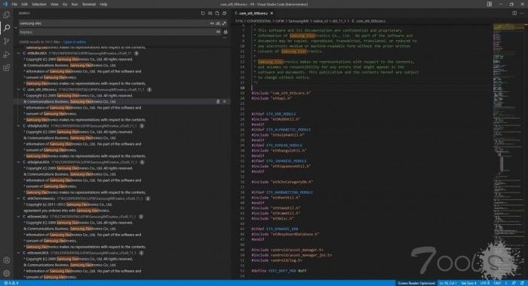Open the Terminal menu
This screenshot has height=286, width=528.
point(89,5)
